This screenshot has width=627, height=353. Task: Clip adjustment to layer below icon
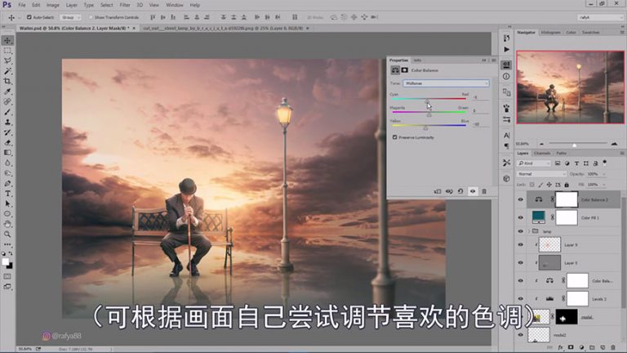pyautogui.click(x=438, y=191)
